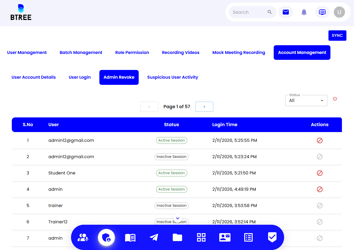Click the Student One user cell
Viewport: 354px width, 250px height.
coord(62,173)
